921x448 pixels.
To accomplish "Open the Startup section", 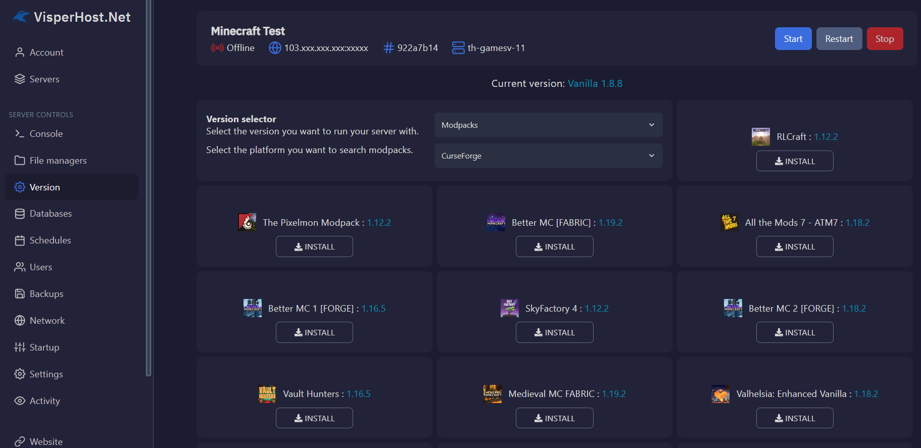I will [72, 347].
